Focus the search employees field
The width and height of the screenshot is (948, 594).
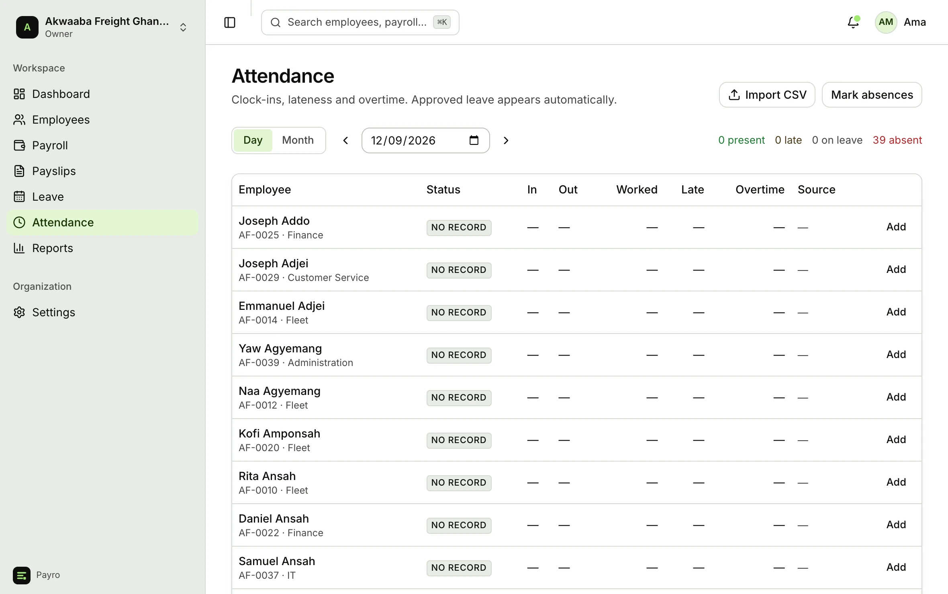click(x=360, y=22)
